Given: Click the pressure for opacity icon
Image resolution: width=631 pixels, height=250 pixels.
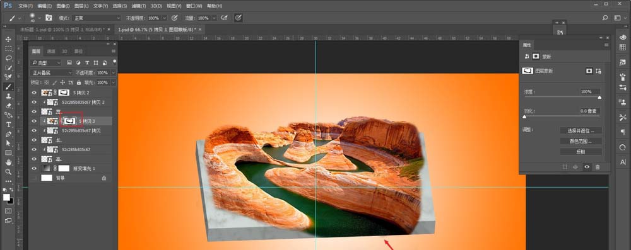Looking at the screenshot, I should 175,18.
